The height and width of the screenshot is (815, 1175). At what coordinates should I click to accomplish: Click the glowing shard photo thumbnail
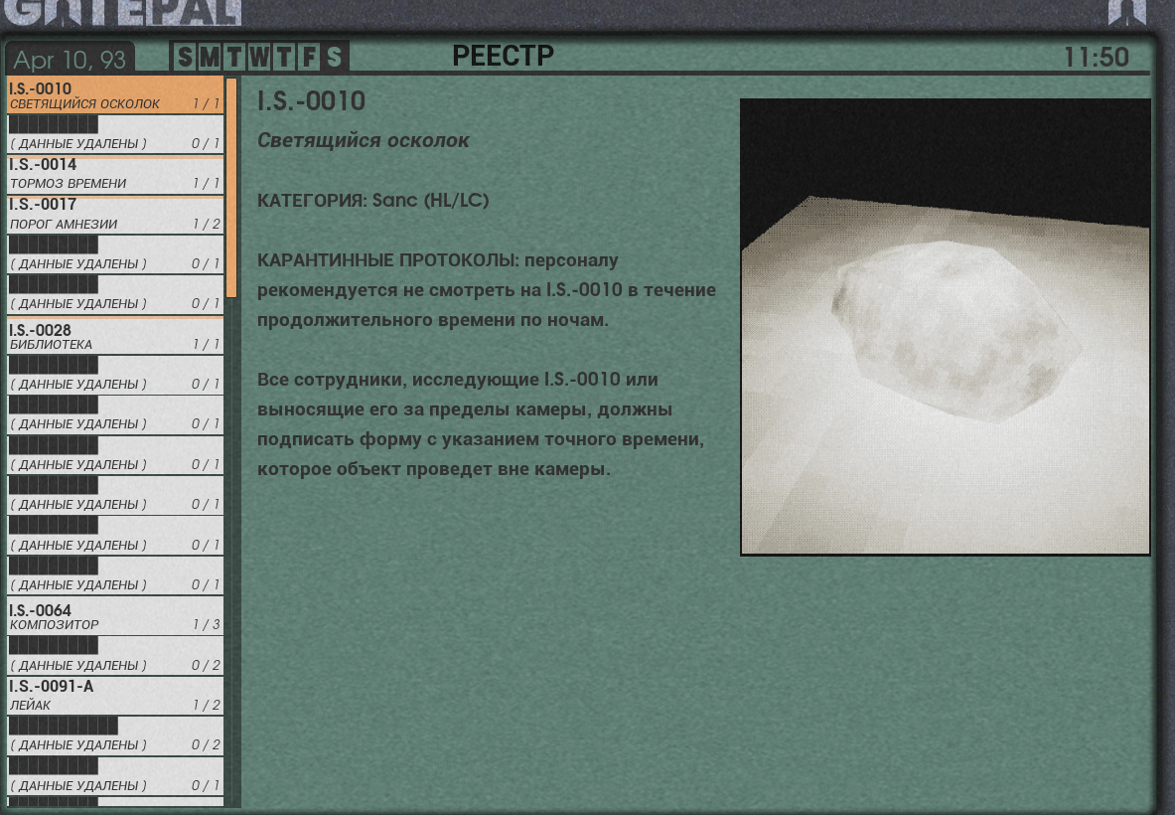tap(945, 327)
